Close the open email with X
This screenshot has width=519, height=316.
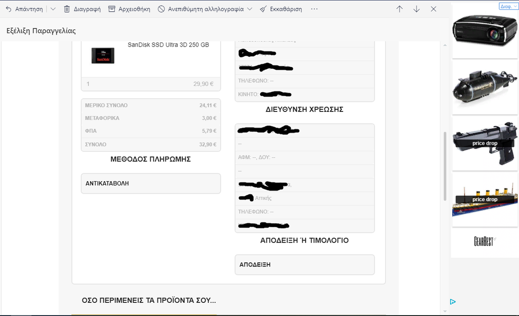433,9
